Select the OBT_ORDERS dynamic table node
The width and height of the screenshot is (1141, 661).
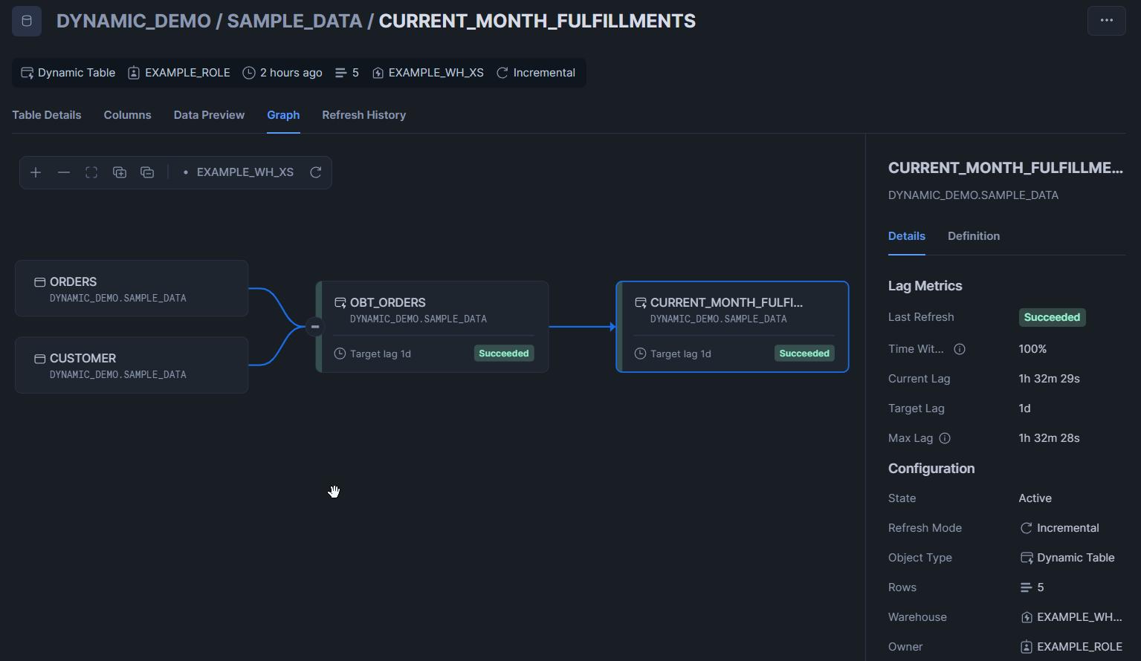[433, 327]
